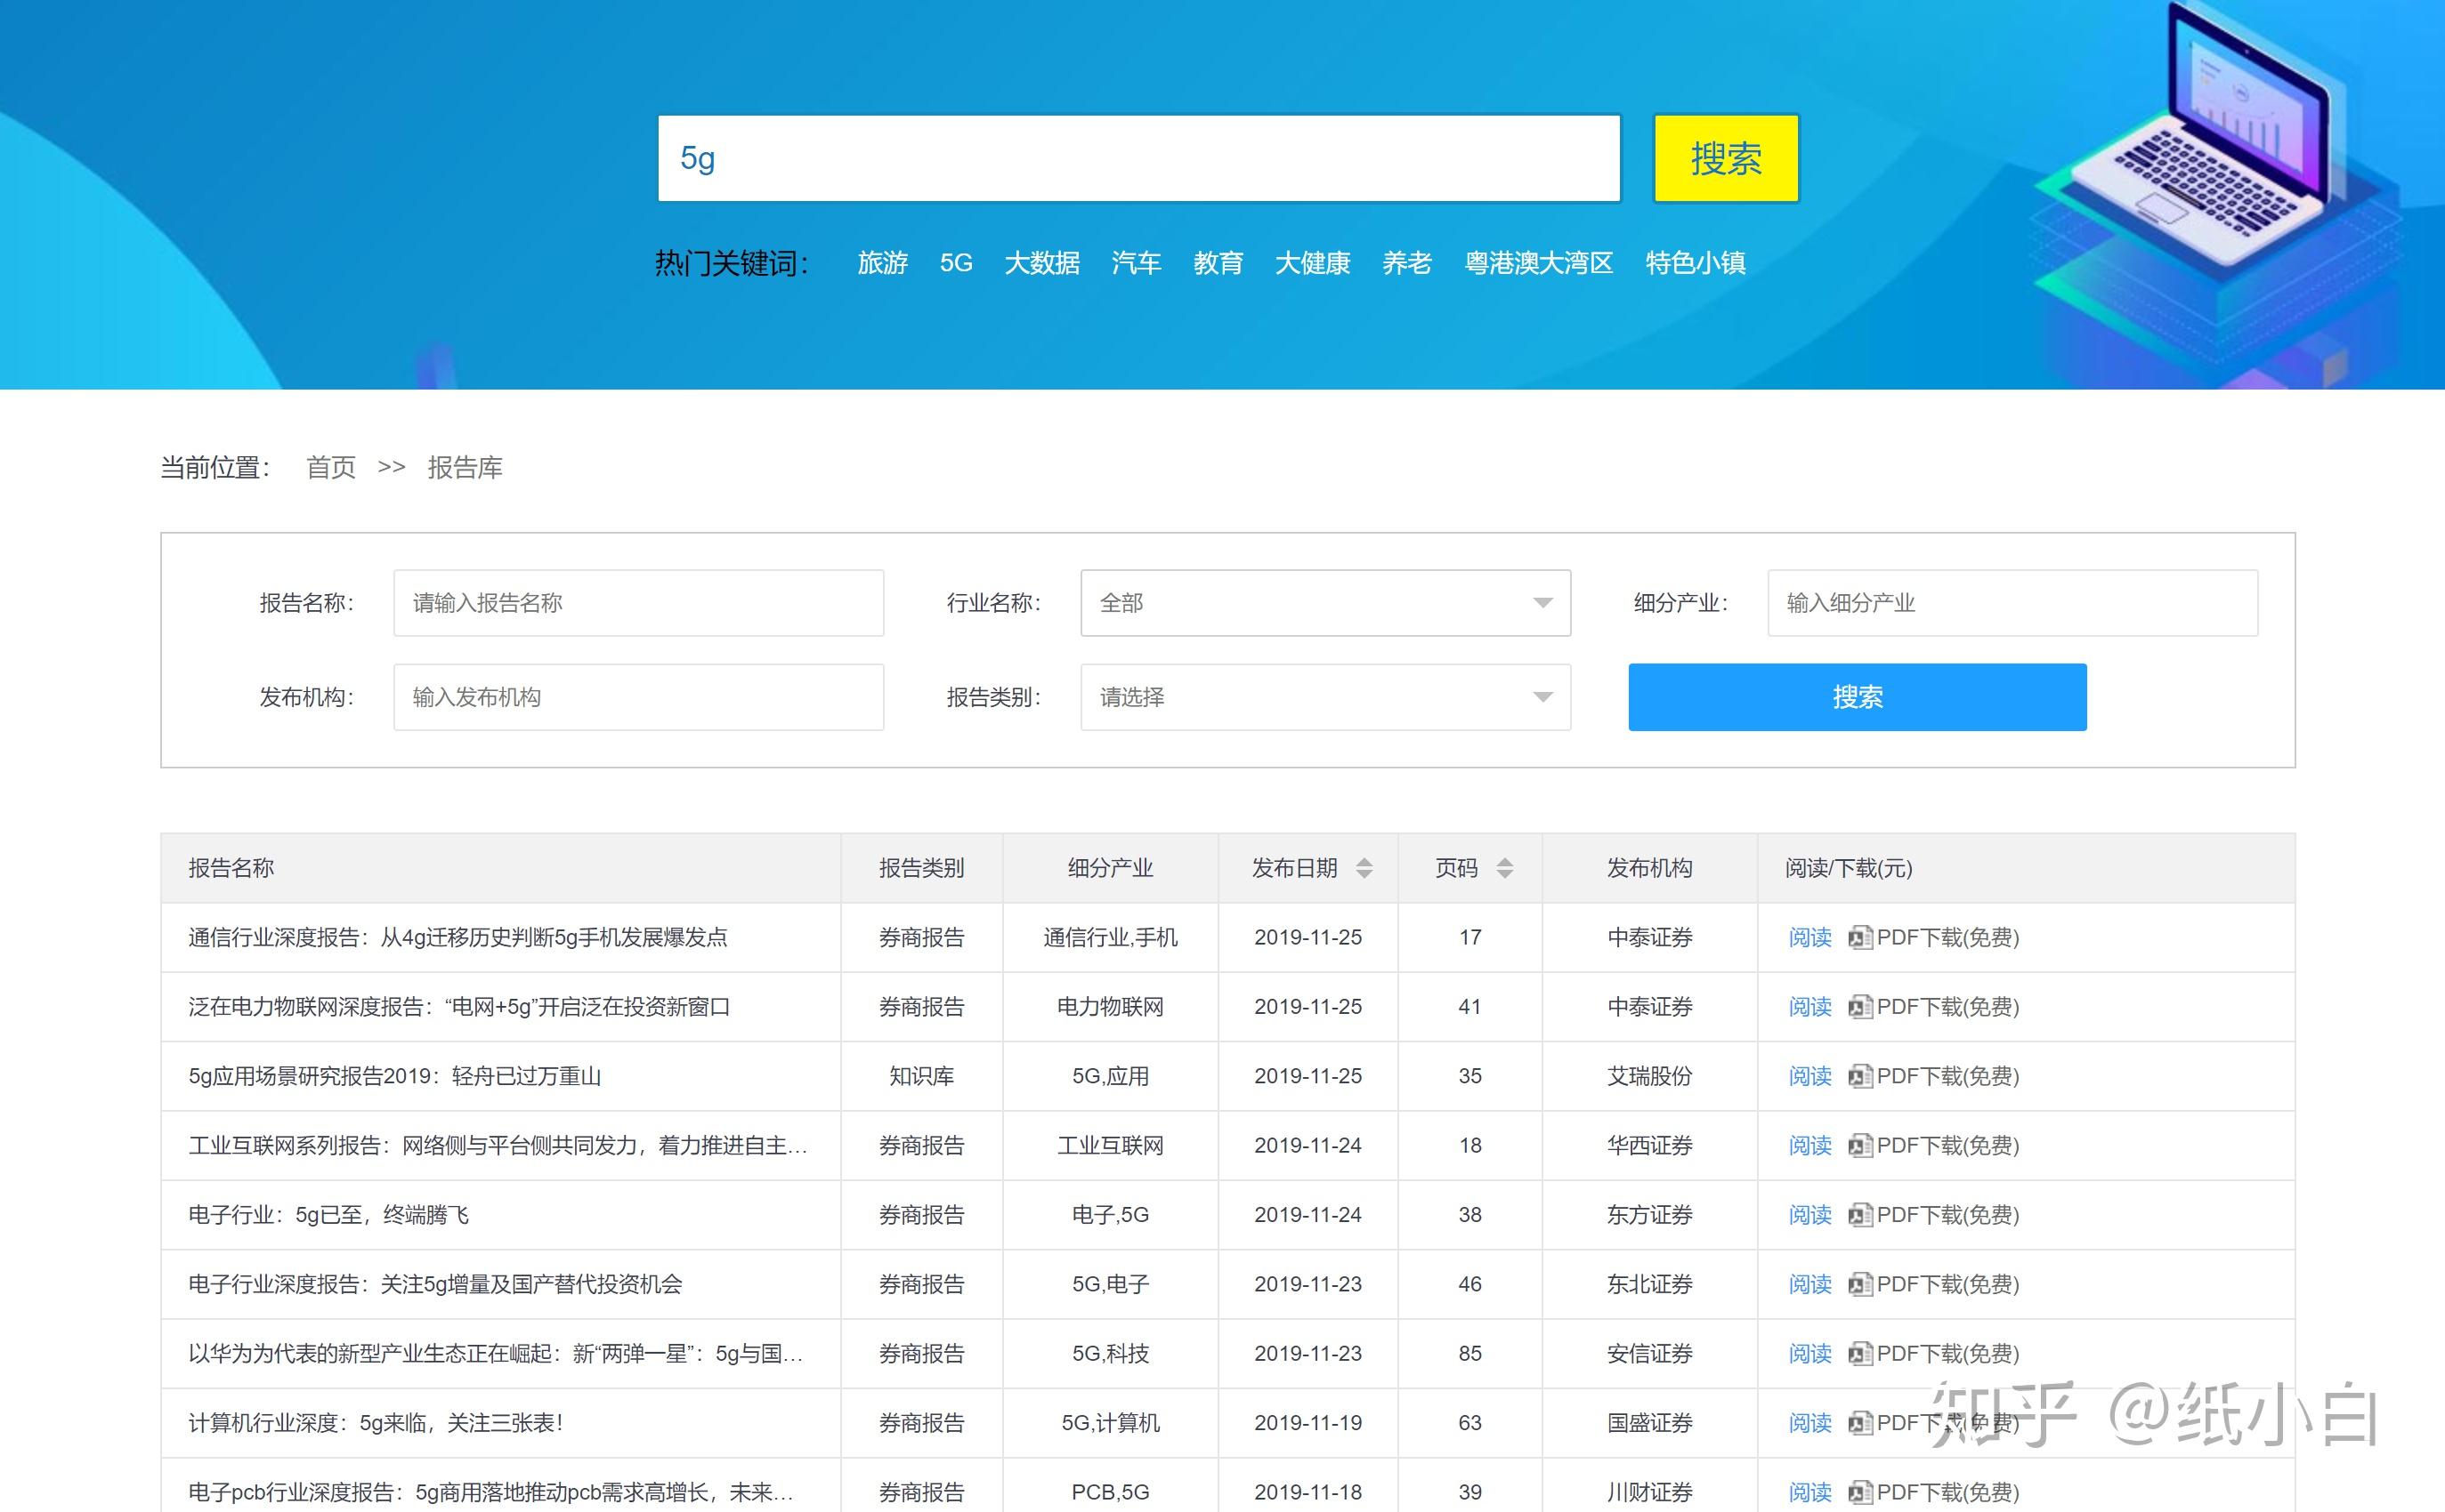Screen dimensions: 2445x1512
Task: Open the 行业名称 dropdown showing 全部
Action: tap(1324, 603)
